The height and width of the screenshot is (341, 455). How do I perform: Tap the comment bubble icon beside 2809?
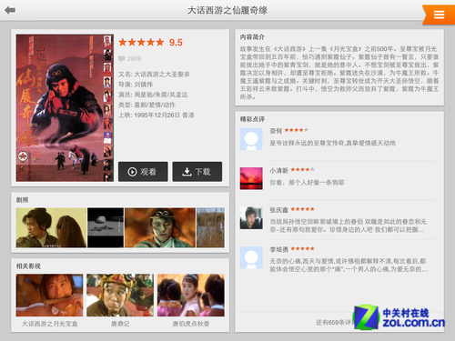[x=121, y=58]
